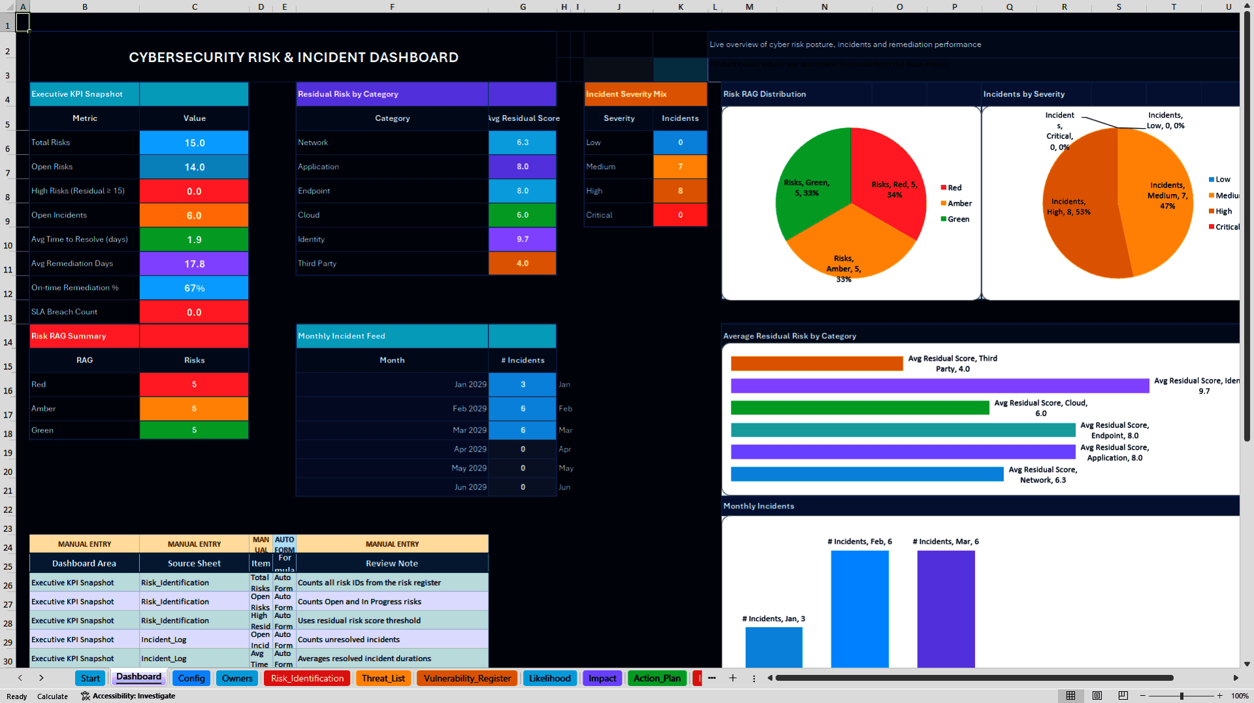Select Jan 2029 incidents cell
Viewport: 1254px width, 703px height.
[x=522, y=385]
